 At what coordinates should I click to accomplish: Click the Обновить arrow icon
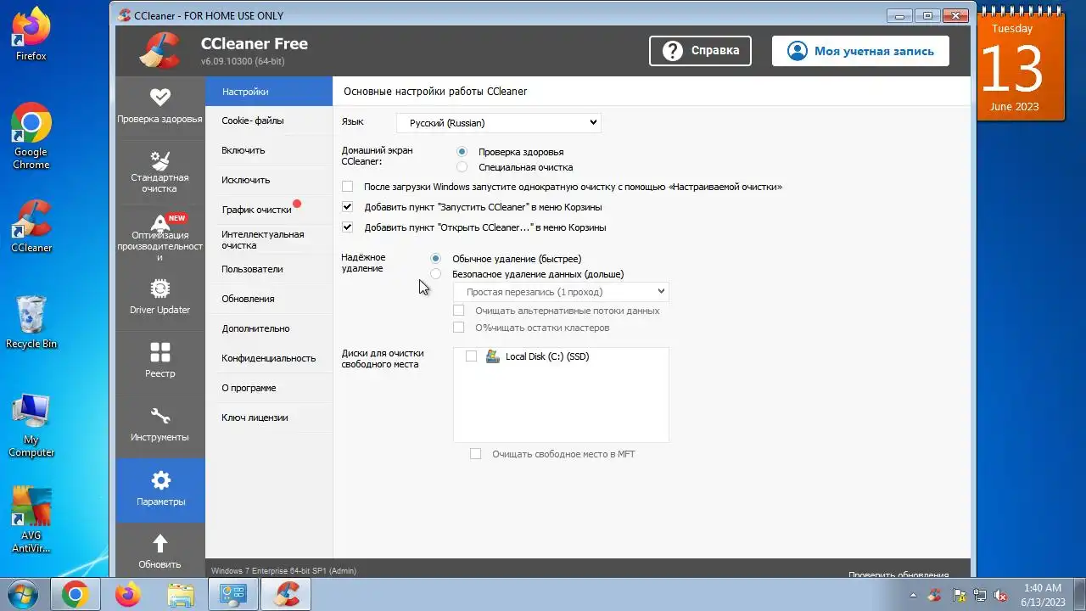point(160,542)
